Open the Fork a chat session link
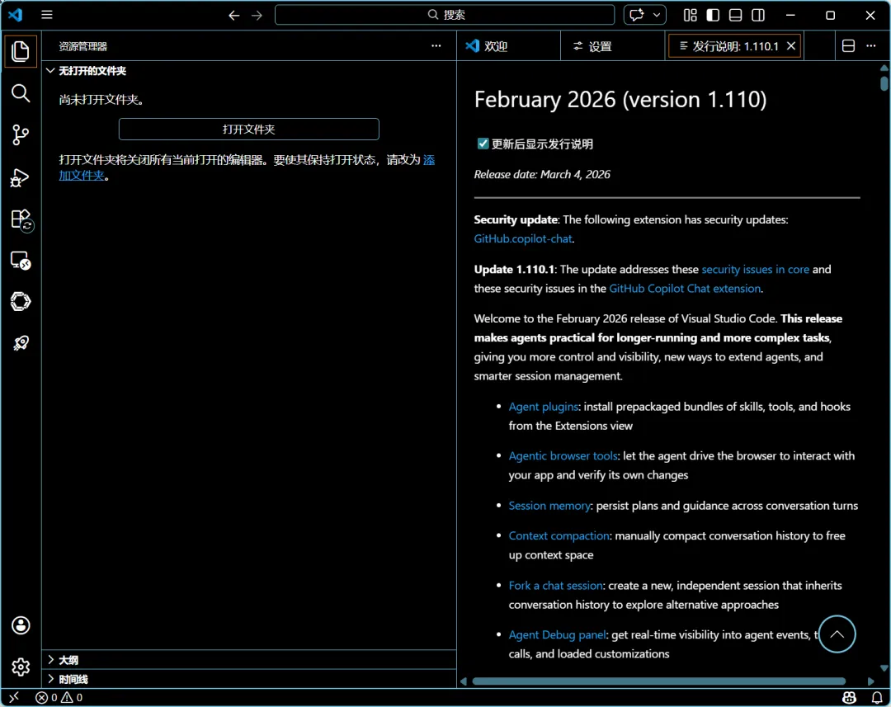The image size is (891, 707). [x=556, y=586]
